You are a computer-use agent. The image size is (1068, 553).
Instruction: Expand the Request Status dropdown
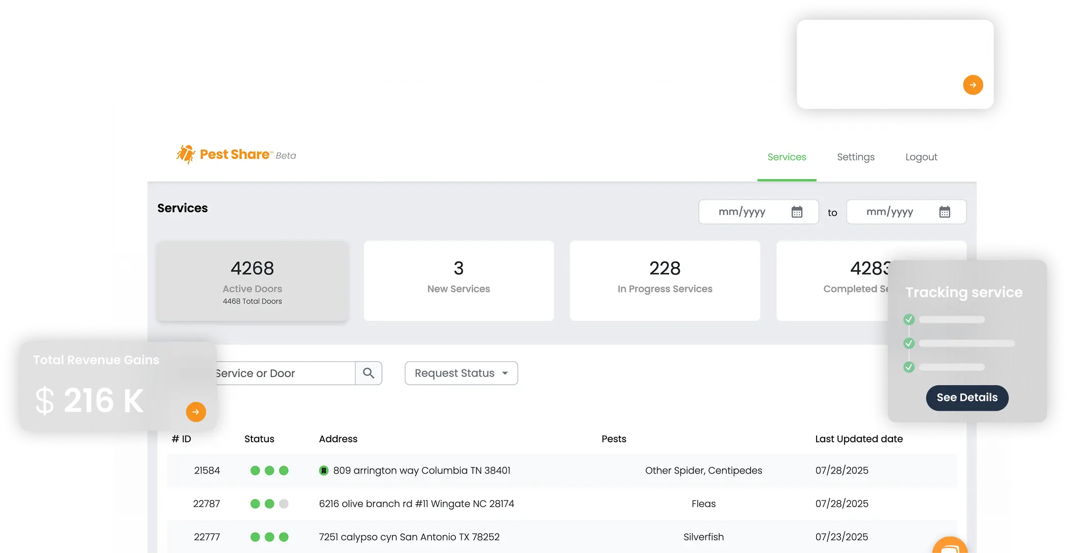coord(461,373)
